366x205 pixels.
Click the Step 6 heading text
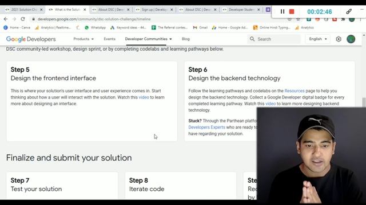tap(198, 69)
